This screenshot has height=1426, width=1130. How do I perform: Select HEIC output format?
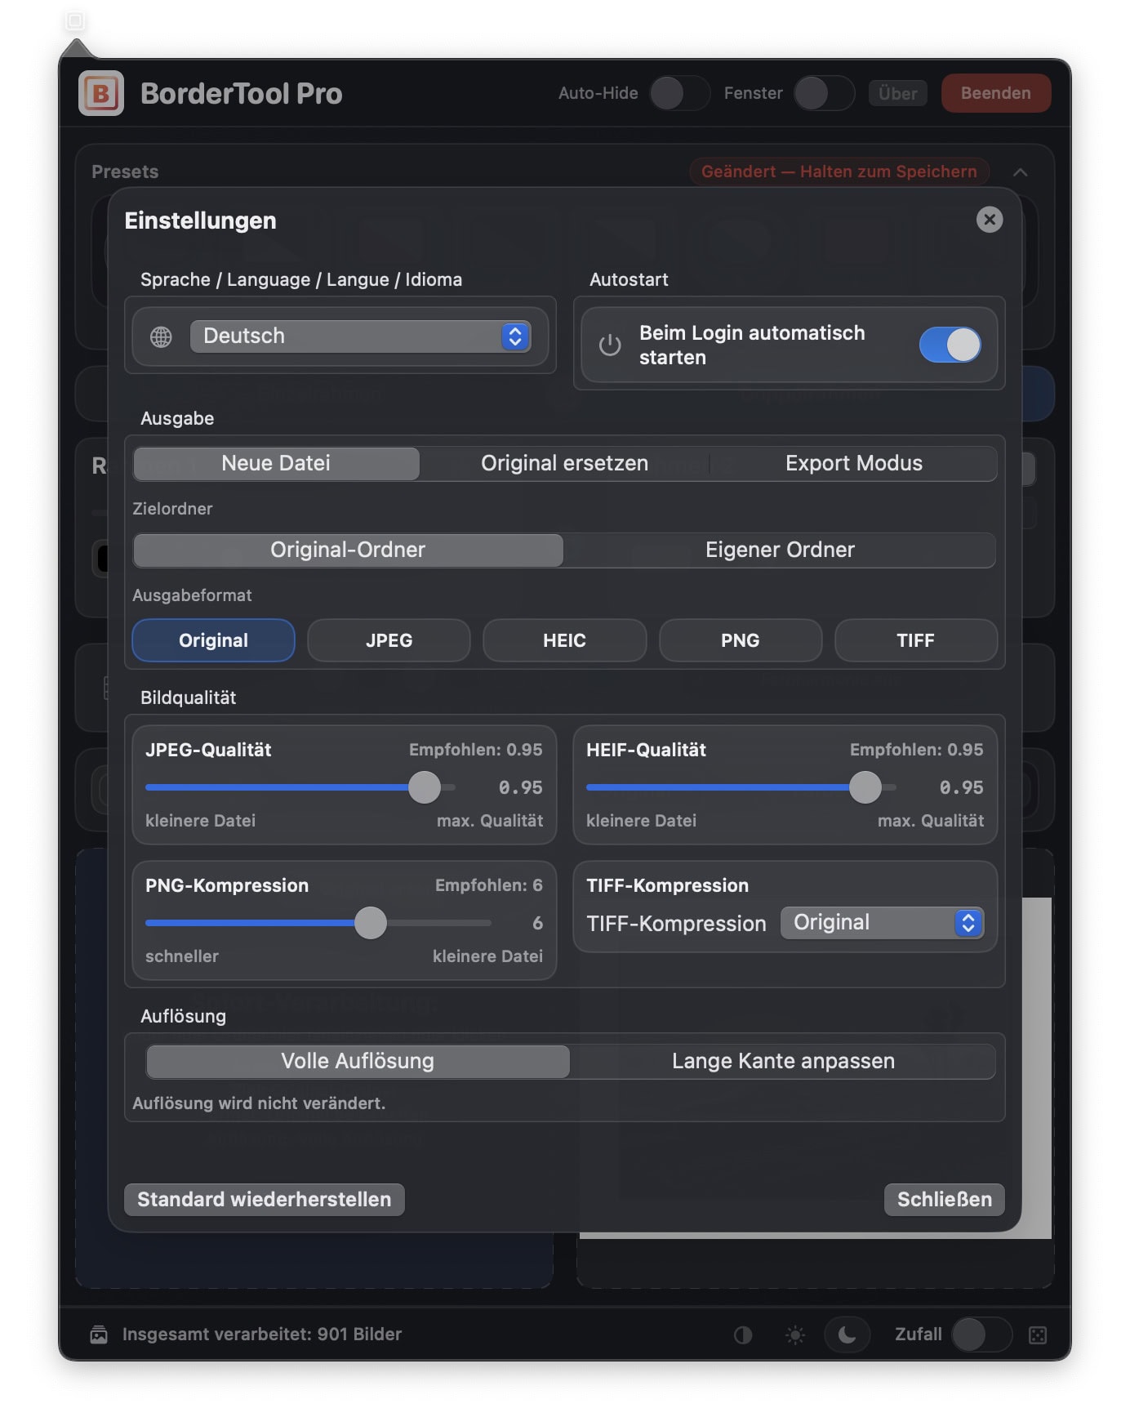click(564, 640)
